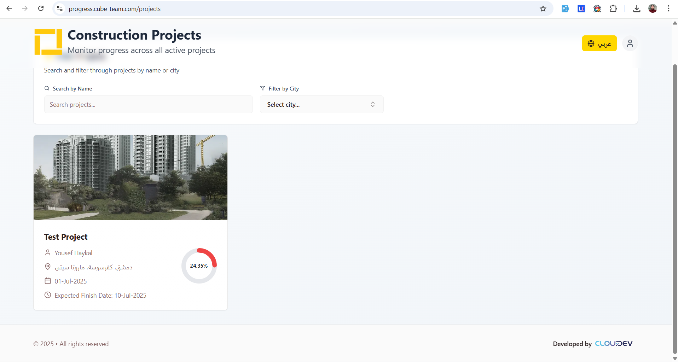Open the Select city dropdown
This screenshot has width=678, height=362.
coord(321,104)
